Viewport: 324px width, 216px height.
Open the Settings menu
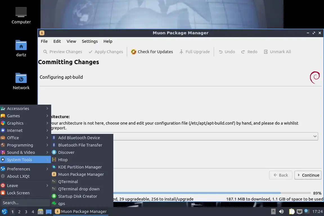(x=90, y=41)
